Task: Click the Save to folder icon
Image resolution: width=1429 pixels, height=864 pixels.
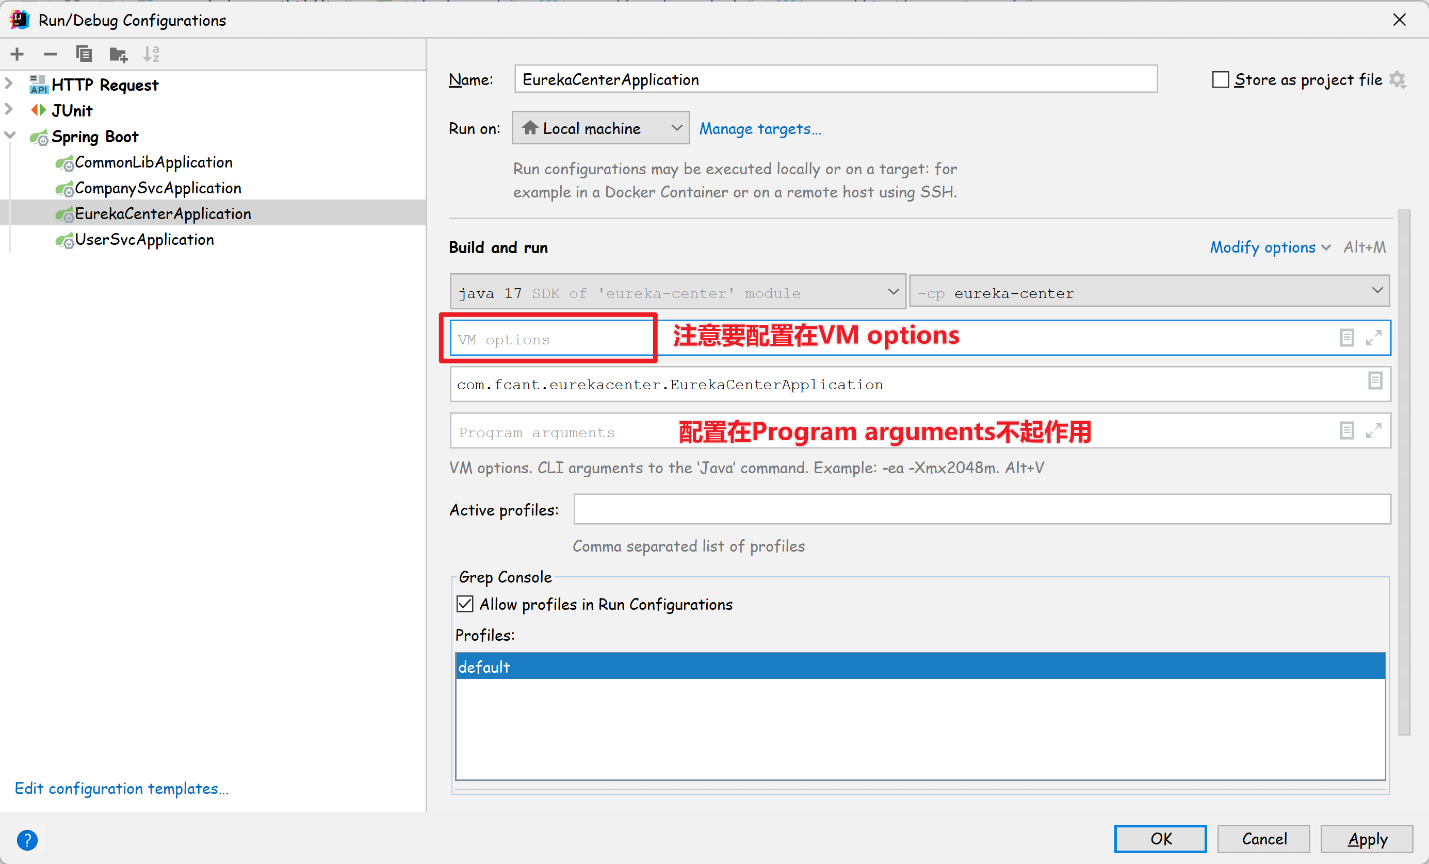Action: click(118, 55)
